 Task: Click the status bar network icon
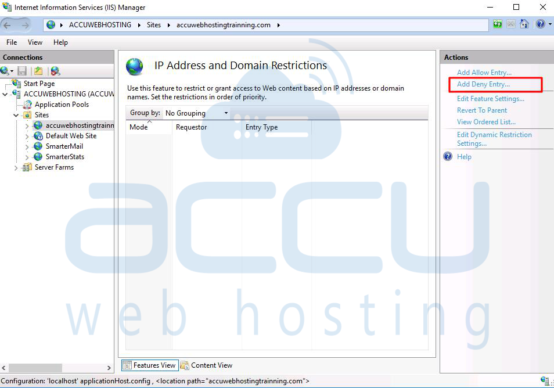545,380
